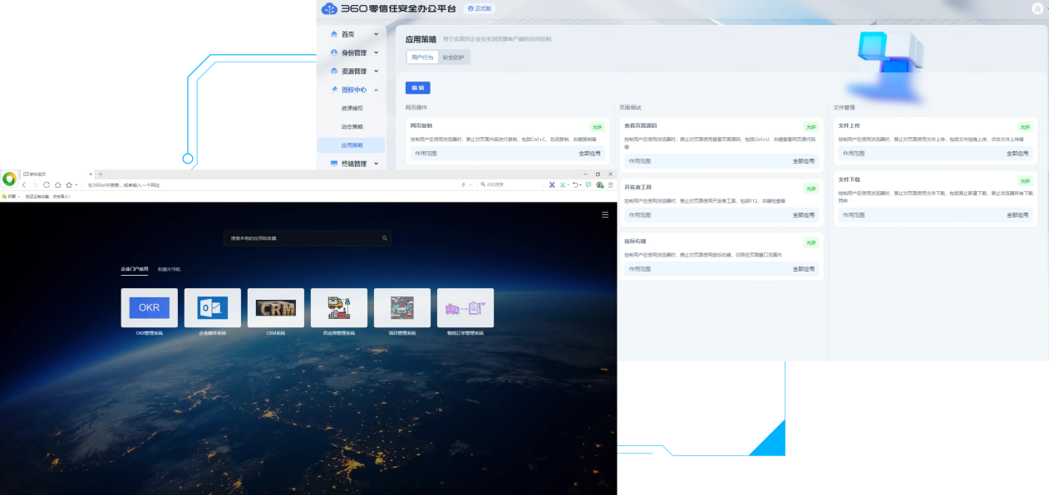
Task: Click the 360 browser logo icon
Action: (x=9, y=179)
